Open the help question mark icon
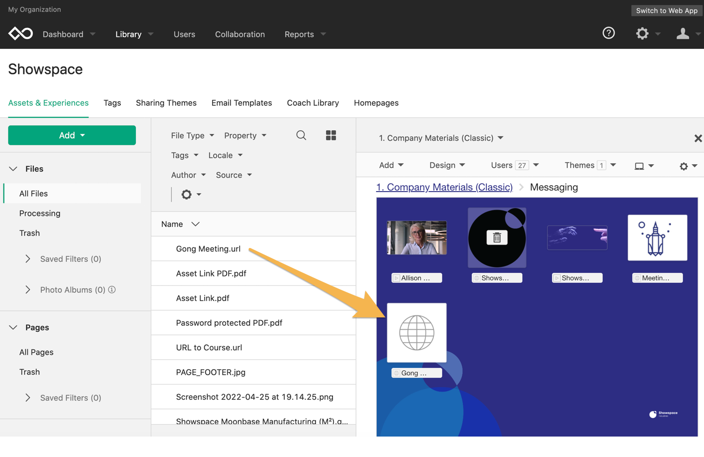 [609, 33]
